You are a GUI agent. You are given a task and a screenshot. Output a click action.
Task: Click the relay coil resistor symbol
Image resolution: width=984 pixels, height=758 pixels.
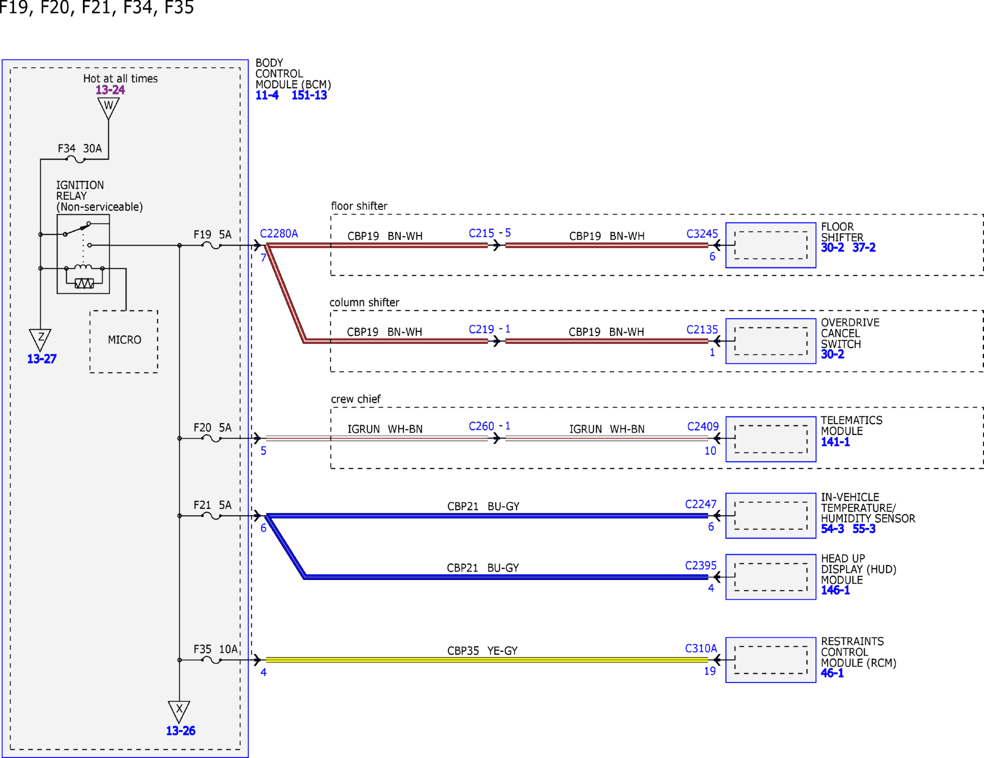84,283
